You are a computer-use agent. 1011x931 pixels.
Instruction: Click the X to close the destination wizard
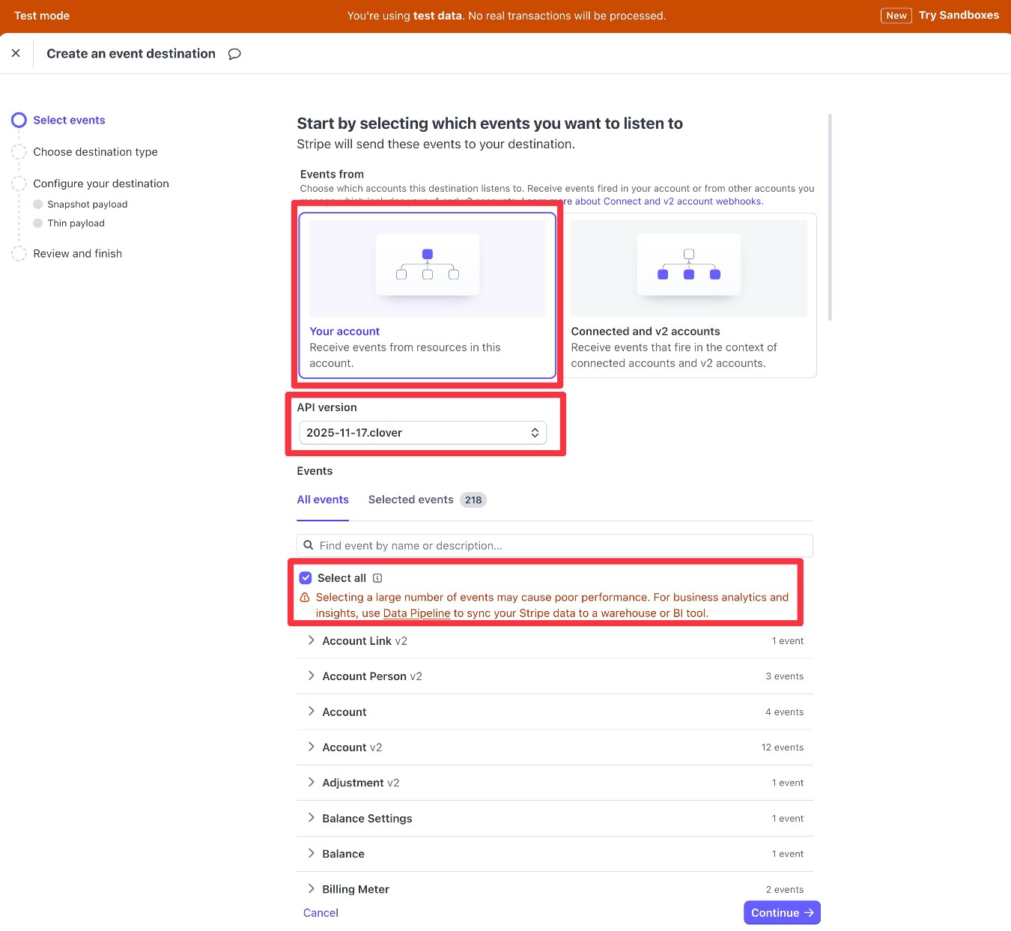pos(16,52)
